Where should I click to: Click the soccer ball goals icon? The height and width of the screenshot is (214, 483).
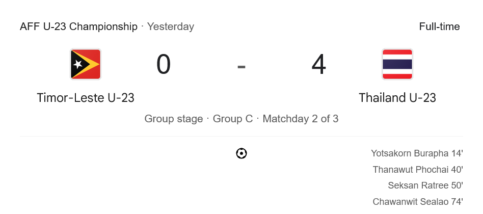tap(242, 153)
